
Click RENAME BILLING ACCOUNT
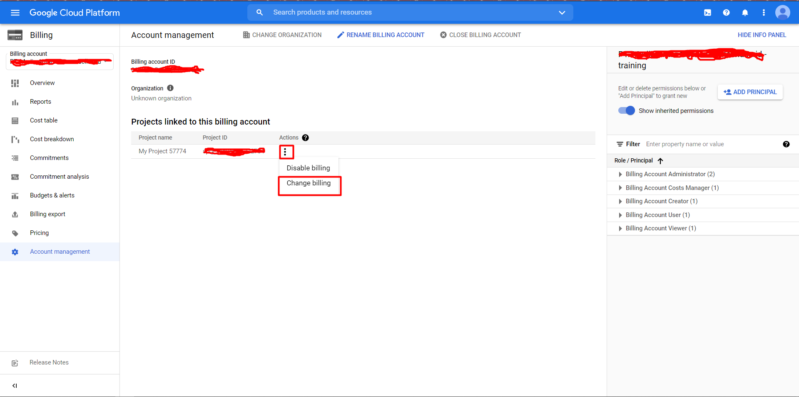[381, 35]
